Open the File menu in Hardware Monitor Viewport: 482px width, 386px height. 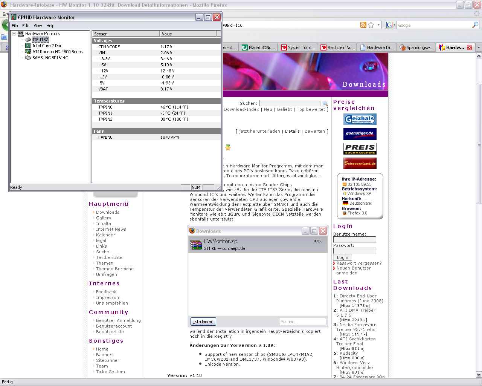[15, 26]
